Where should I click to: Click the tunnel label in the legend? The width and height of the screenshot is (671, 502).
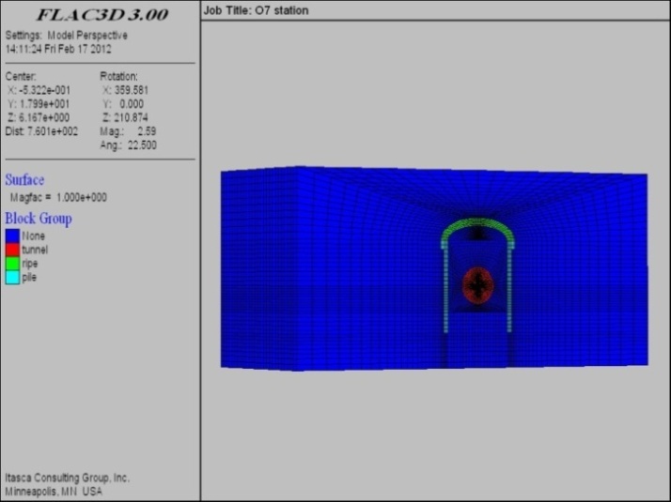35,251
